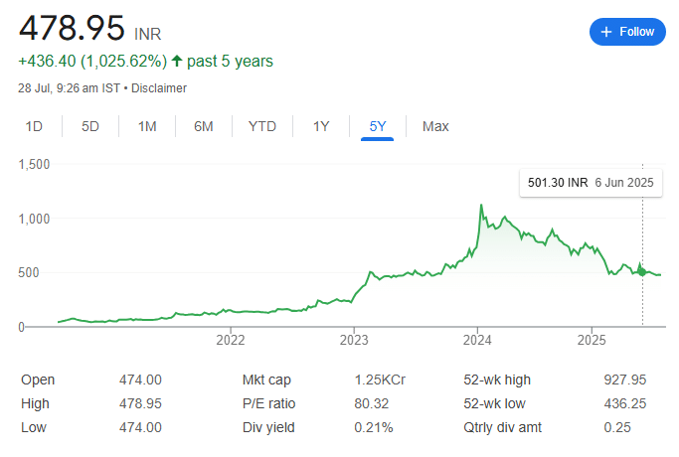Click the green data point on chart

[x=642, y=272]
